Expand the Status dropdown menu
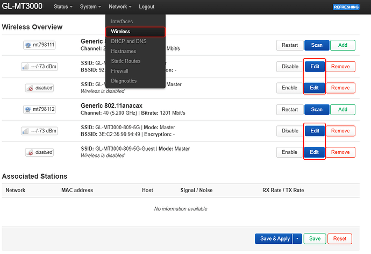The width and height of the screenshot is (371, 254). pyautogui.click(x=63, y=6)
